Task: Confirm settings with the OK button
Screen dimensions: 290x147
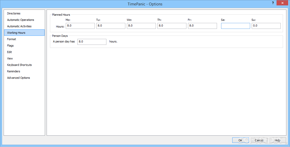Action: [x=241, y=140]
